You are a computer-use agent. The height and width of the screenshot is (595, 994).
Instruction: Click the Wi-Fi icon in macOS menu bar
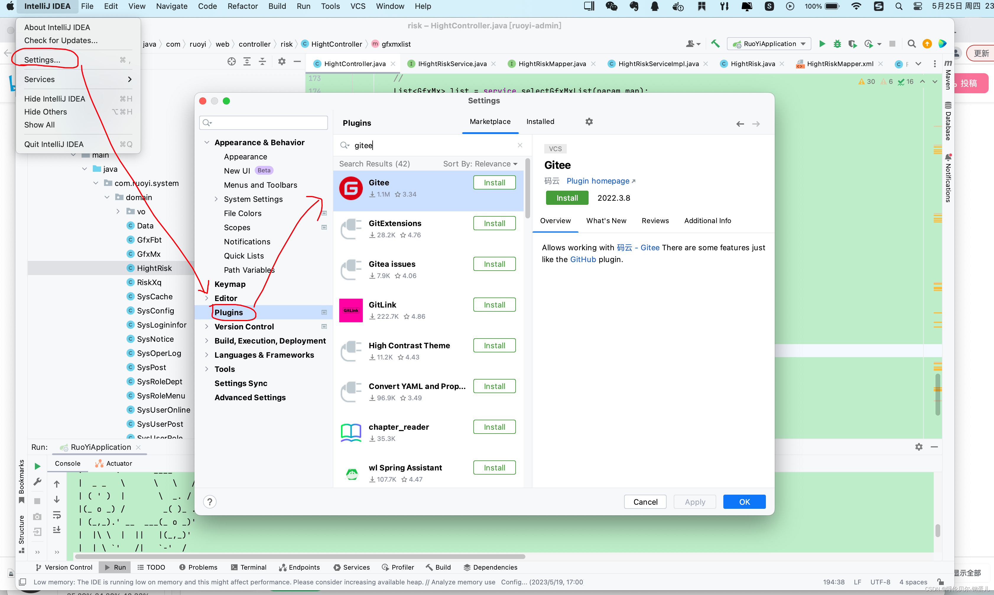tap(856, 6)
